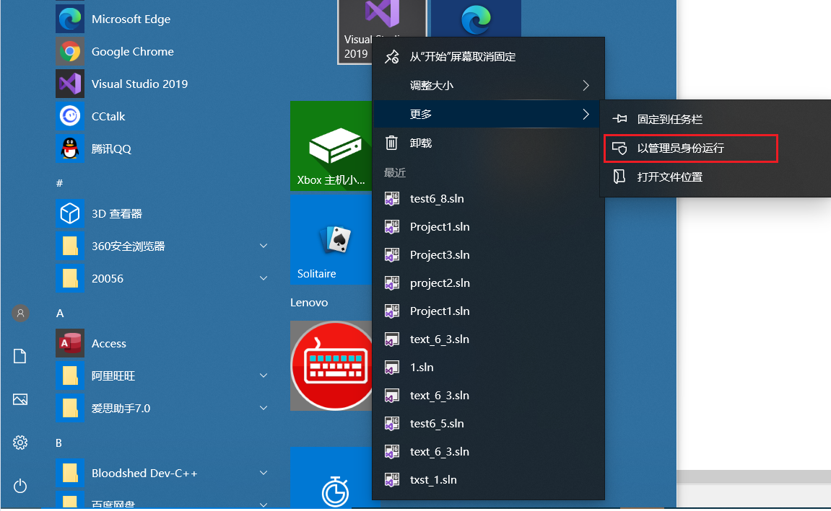The width and height of the screenshot is (831, 511).
Task: Open recent file txst_1.sln
Action: click(x=489, y=480)
